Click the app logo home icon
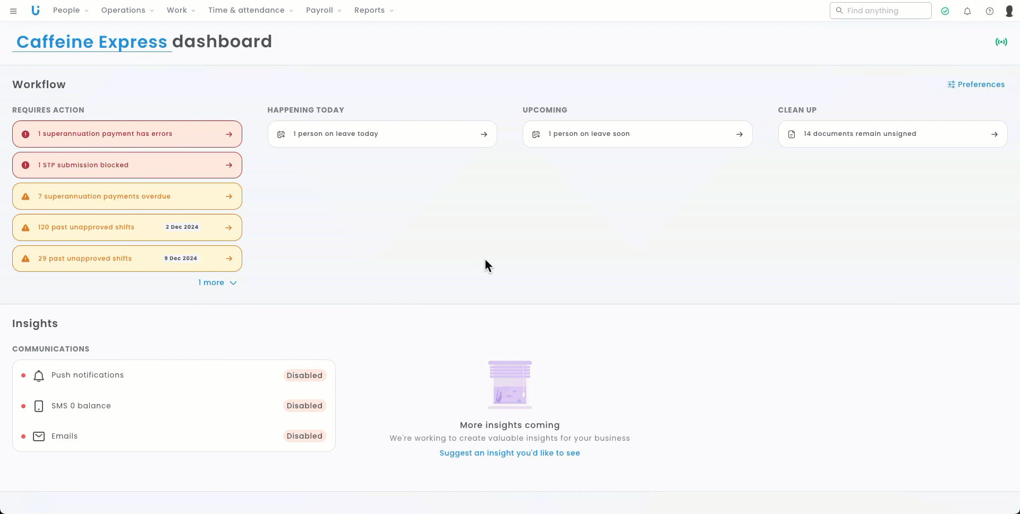1020x514 pixels. [x=36, y=11]
